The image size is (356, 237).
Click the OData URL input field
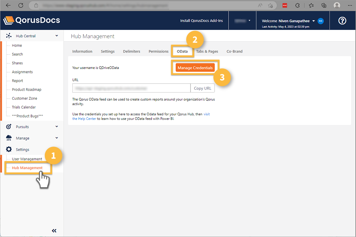[x=131, y=88]
